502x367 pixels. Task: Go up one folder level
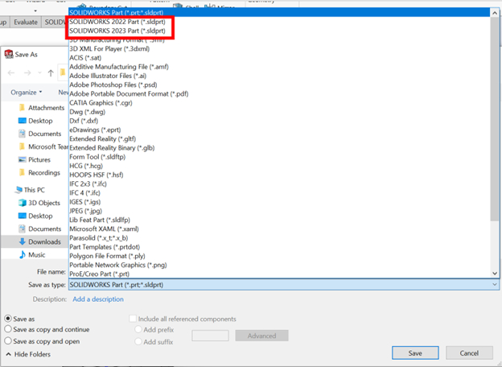[x=51, y=73]
